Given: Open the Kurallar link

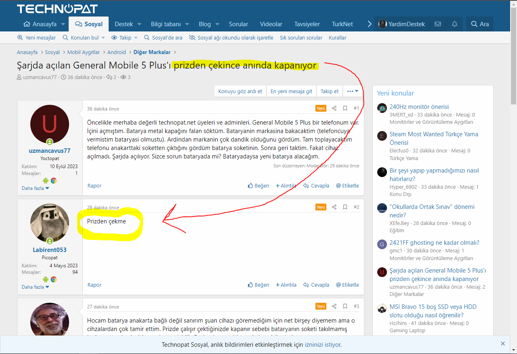Looking at the screenshot, I should tap(337, 38).
